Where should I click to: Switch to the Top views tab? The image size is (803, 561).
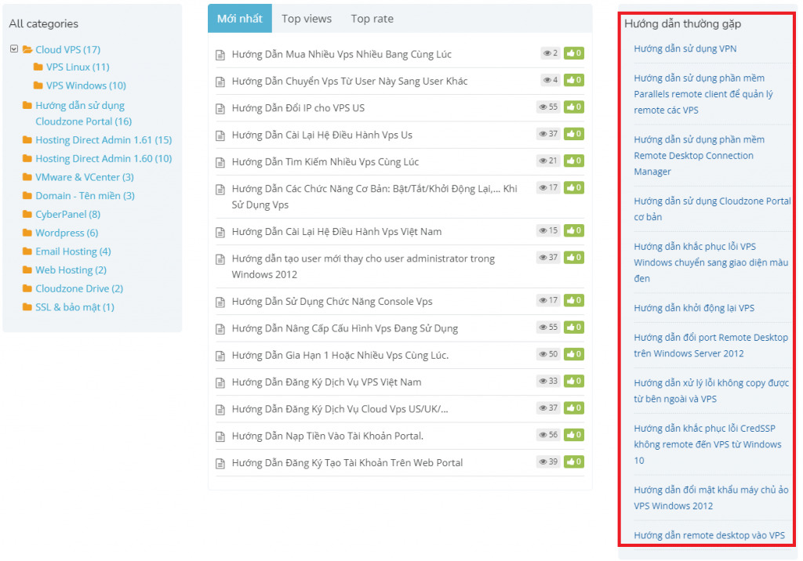click(x=307, y=19)
